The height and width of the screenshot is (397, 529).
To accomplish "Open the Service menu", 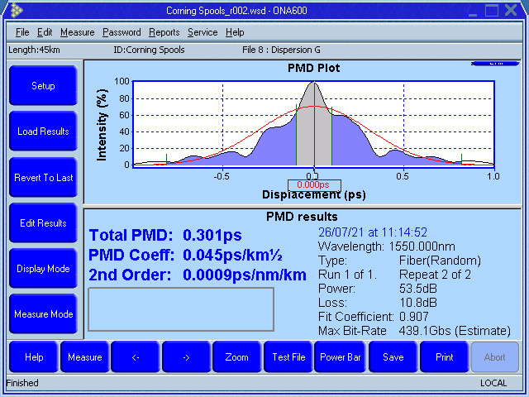I will coord(203,32).
